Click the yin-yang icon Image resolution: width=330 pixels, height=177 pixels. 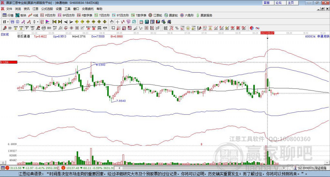(252, 28)
